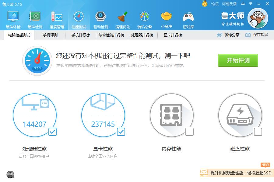Click 击败全国99%用户 text
274x182 pixels.
[x=34, y=156]
